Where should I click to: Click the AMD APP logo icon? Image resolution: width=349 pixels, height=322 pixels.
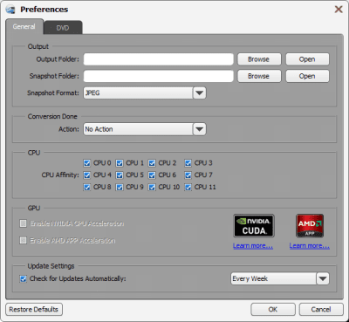(310, 226)
